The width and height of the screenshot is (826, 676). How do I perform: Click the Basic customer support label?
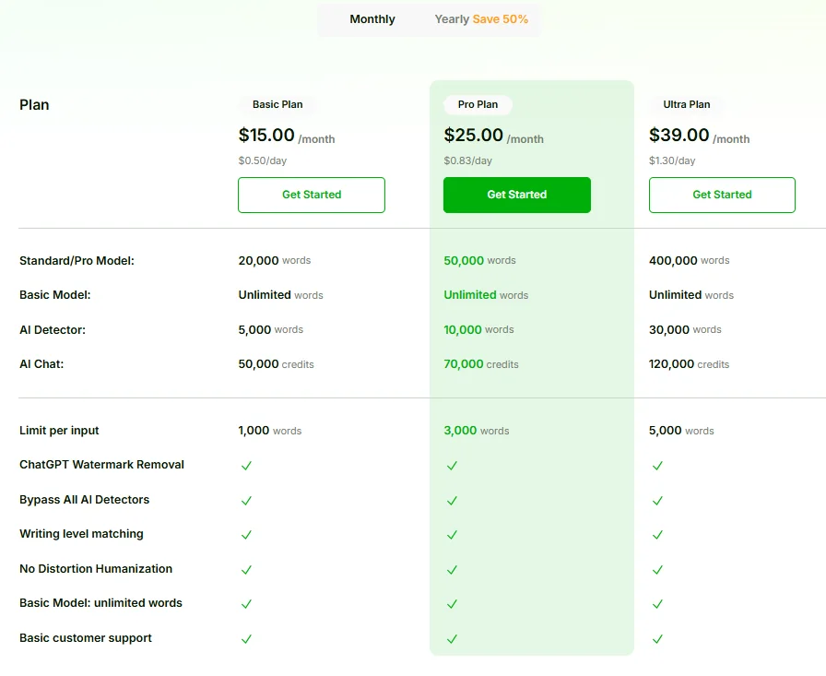pyautogui.click(x=86, y=638)
